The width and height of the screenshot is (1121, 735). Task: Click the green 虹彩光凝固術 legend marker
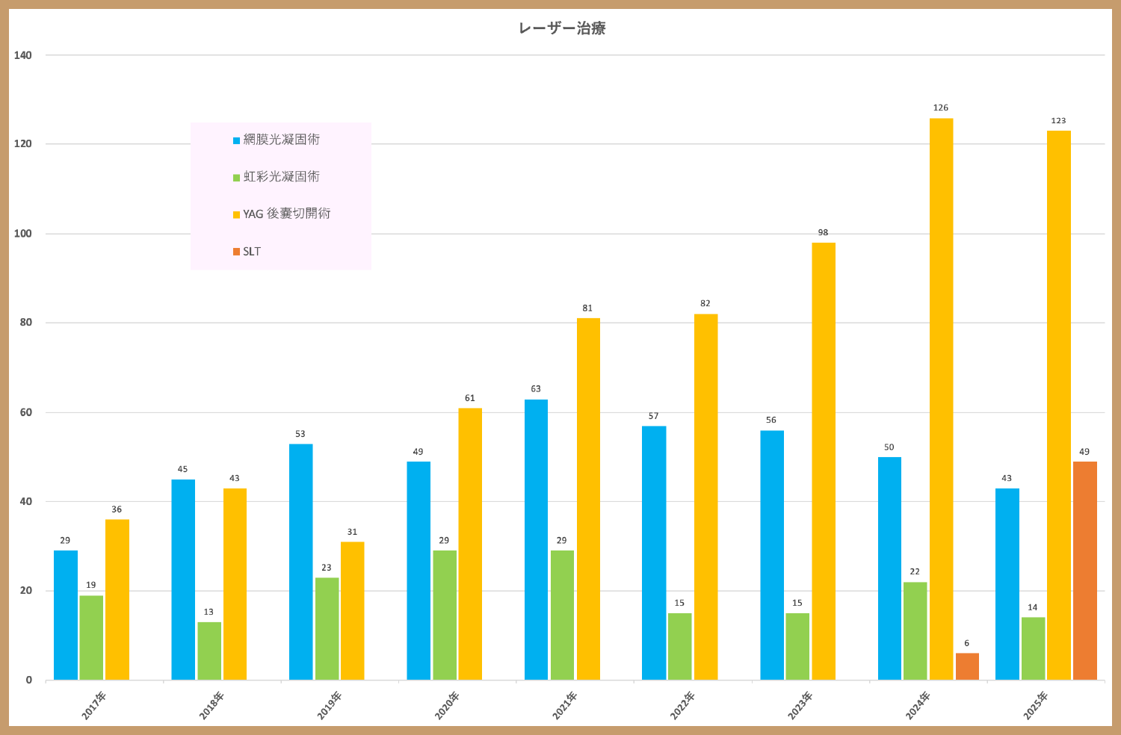(236, 178)
